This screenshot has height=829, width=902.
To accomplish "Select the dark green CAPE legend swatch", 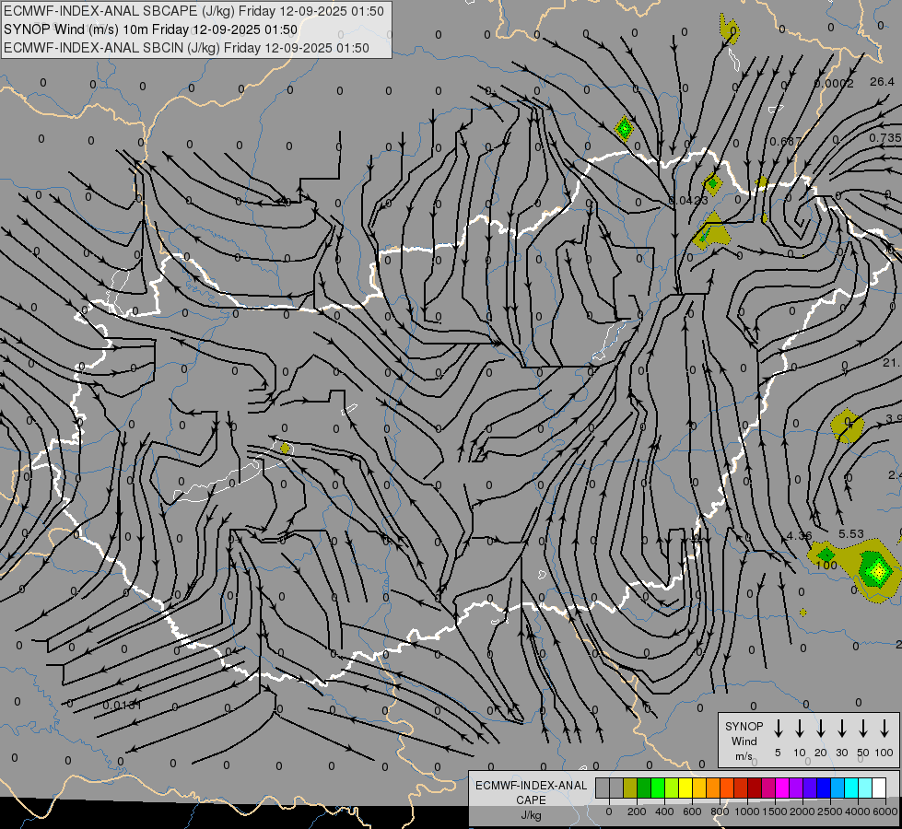I will click(x=644, y=788).
